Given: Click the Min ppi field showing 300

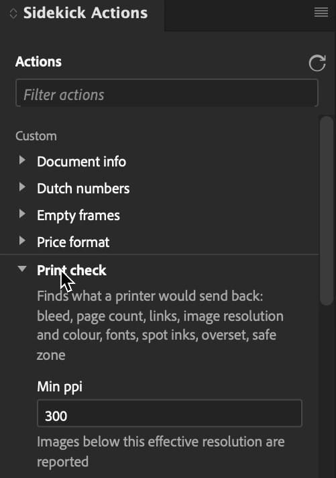Looking at the screenshot, I should (170, 414).
